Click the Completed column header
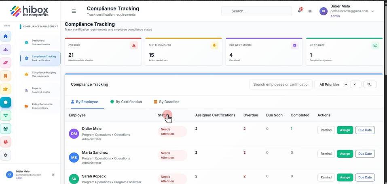387x184 pixels. (x=300, y=115)
